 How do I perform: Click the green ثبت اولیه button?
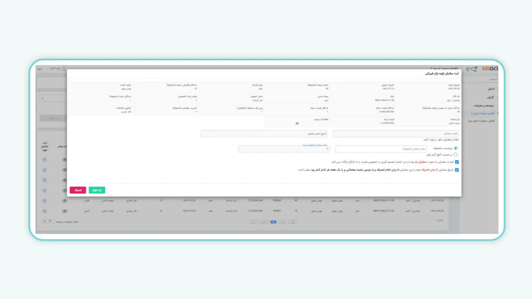[x=97, y=190]
